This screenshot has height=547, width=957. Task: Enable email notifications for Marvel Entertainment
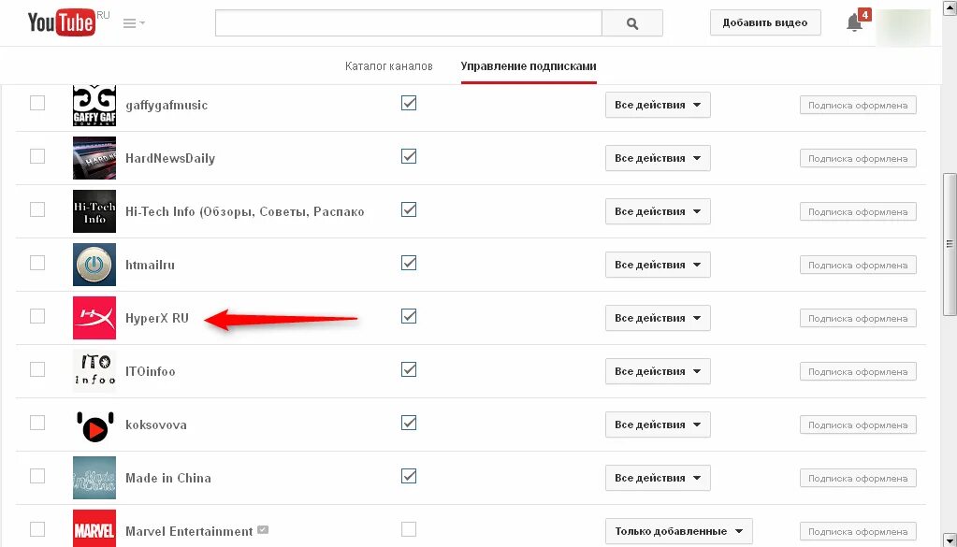[409, 529]
